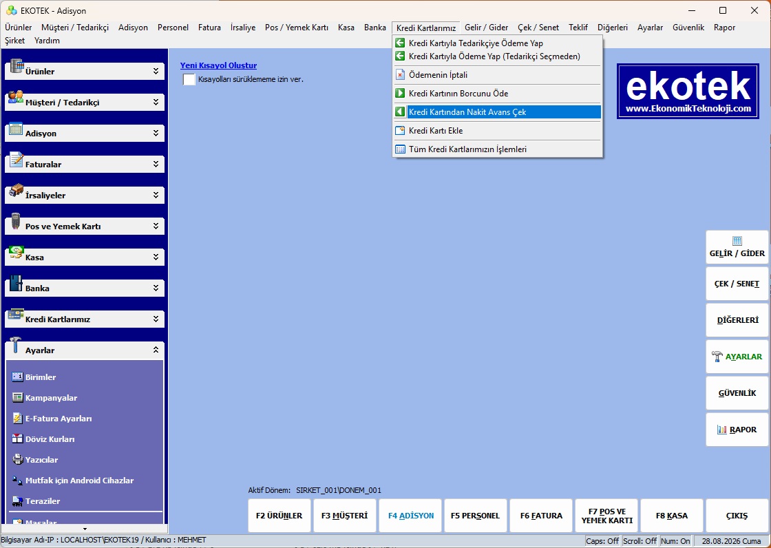Click the Ürünler sidebar panel icon

(17, 66)
